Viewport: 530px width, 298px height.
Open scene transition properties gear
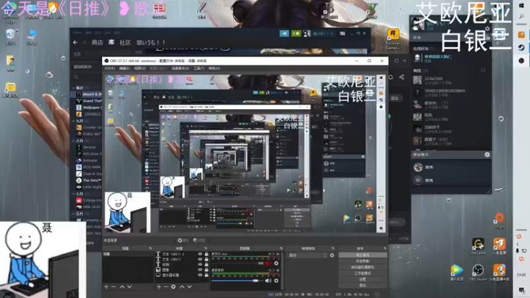coord(332,256)
